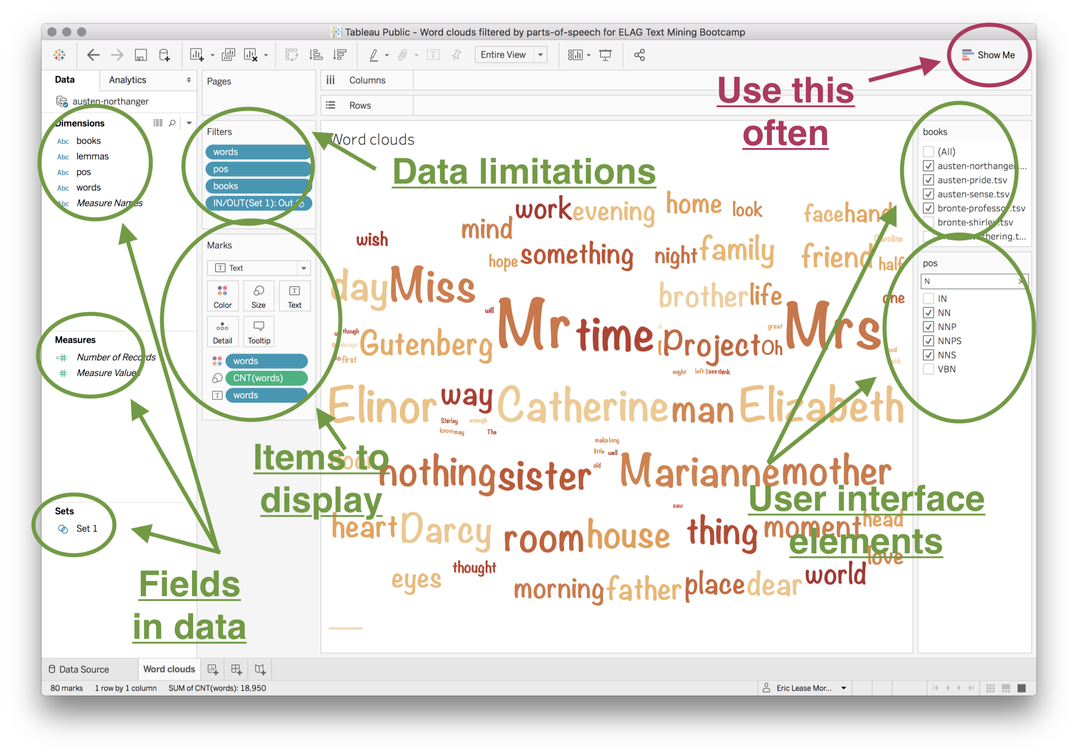This screenshot has width=1078, height=755.
Task: Click the Swap Rows and Columns icon
Action: (292, 55)
